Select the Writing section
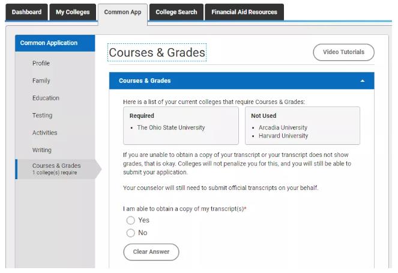Image resolution: width=398 pixels, height=273 pixels. pyautogui.click(x=41, y=150)
